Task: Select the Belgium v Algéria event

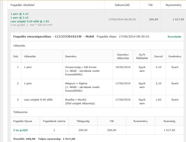Action: point(76,83)
